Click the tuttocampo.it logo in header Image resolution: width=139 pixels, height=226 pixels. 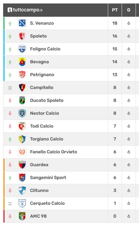(25, 10)
